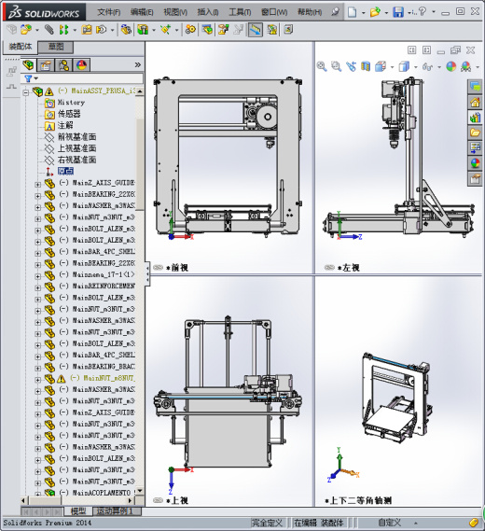
Task: Open the View Orientation dropdown arrow
Action: 392,67
